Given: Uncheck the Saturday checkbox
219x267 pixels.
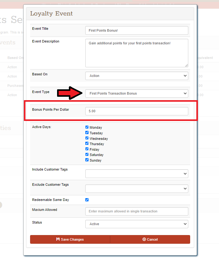Looking at the screenshot, I should point(87,154).
